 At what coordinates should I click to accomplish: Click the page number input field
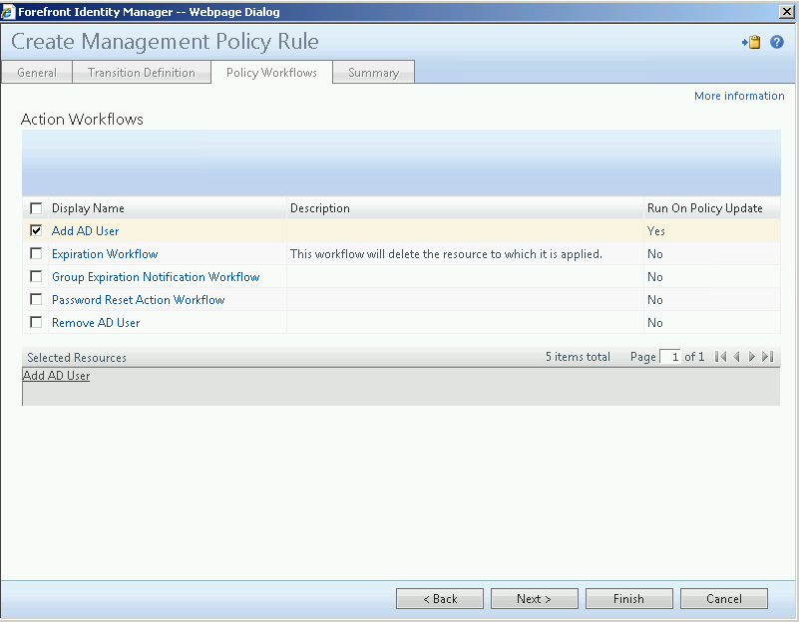670,357
